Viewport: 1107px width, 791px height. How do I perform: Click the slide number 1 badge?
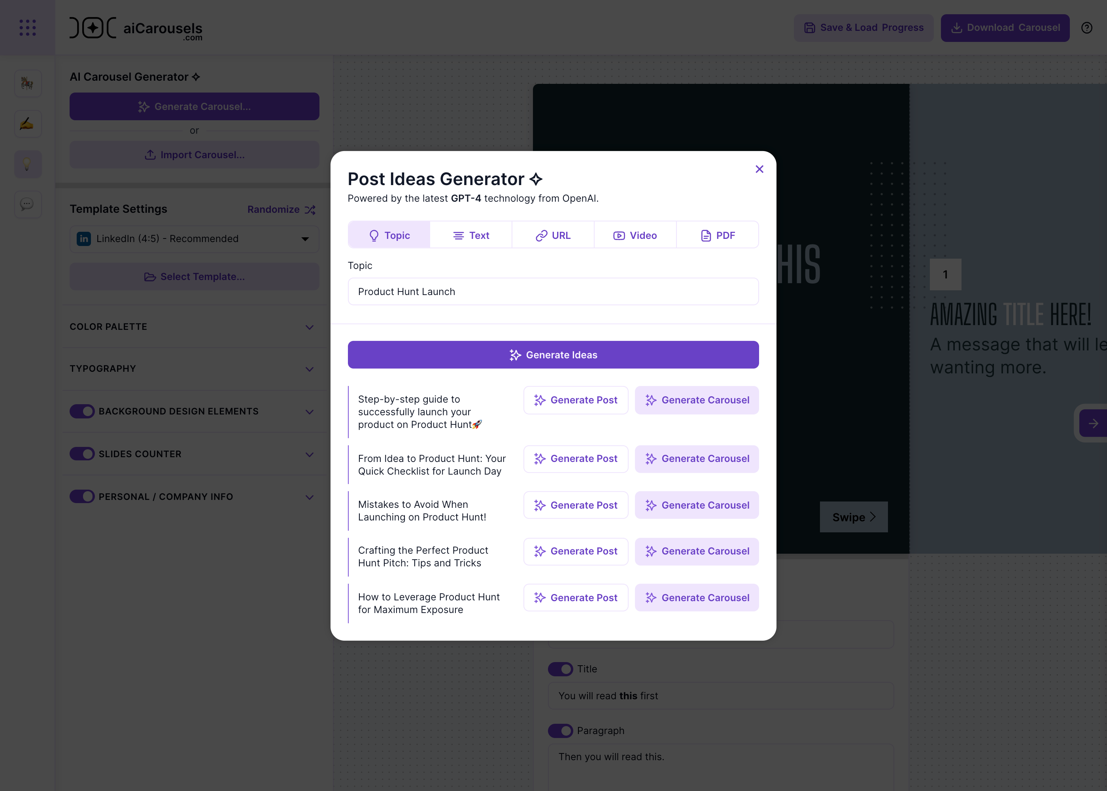945,274
